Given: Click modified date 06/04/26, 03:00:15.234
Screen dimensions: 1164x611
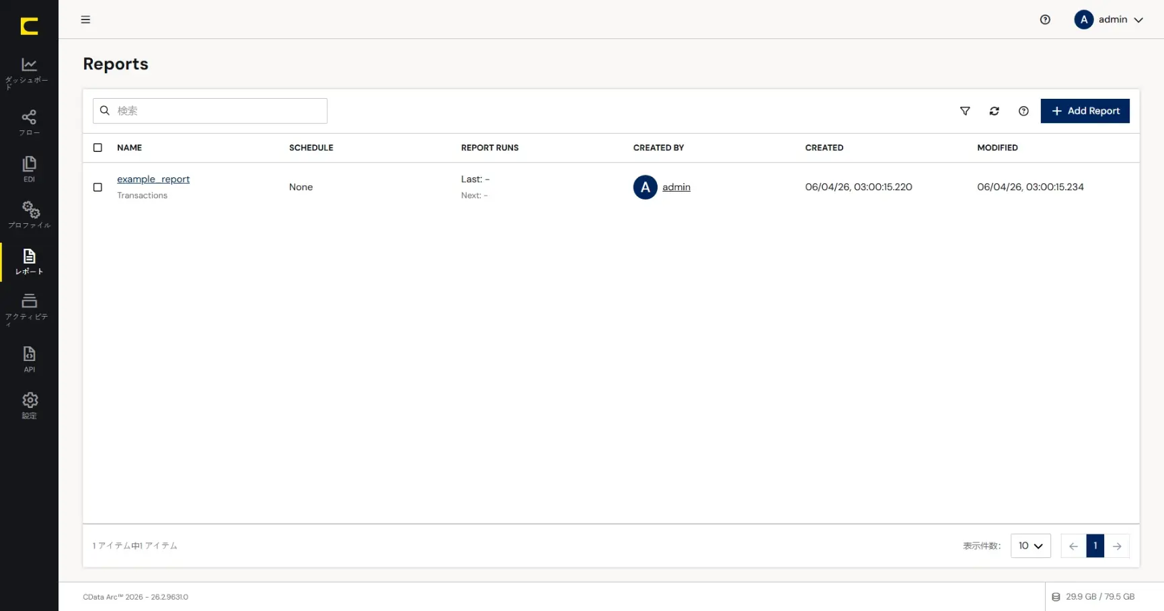Looking at the screenshot, I should pyautogui.click(x=1030, y=187).
